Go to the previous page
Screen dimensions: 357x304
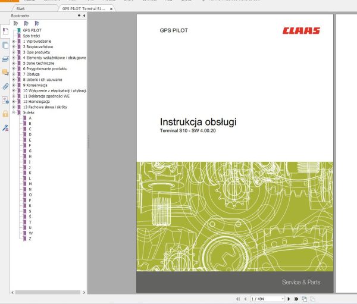245,299
